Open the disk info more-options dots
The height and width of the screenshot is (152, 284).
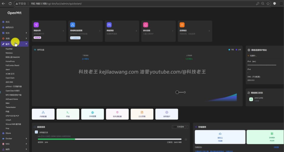187,127
